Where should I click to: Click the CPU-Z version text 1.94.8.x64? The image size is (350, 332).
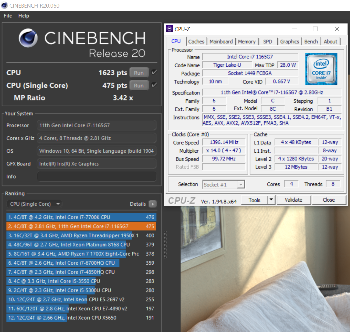pyautogui.click(x=219, y=202)
